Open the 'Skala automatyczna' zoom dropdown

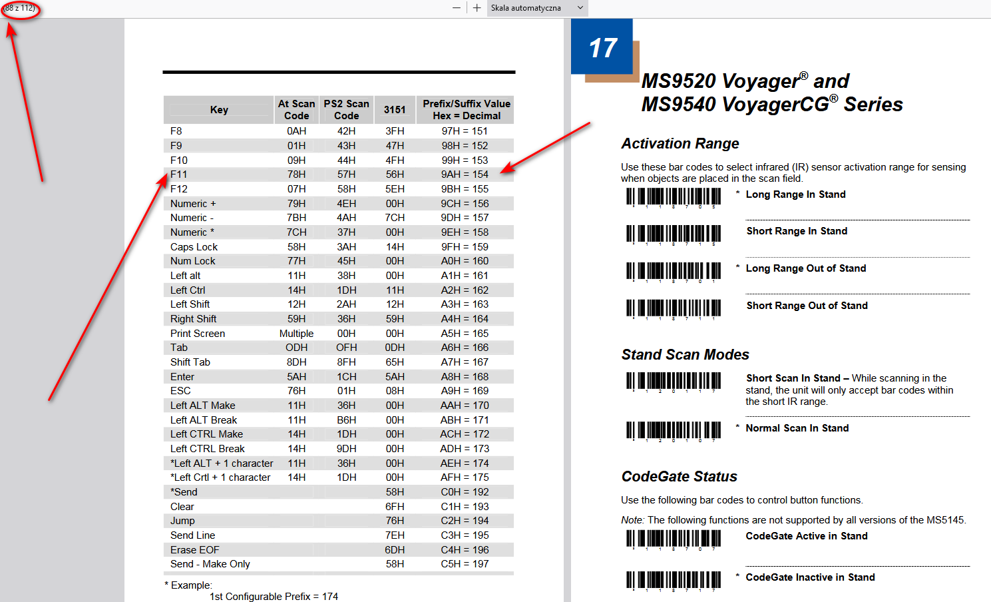pos(536,9)
